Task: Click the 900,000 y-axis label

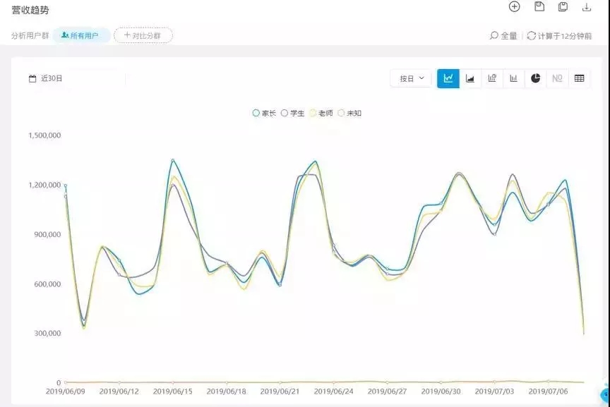Action: [47, 234]
